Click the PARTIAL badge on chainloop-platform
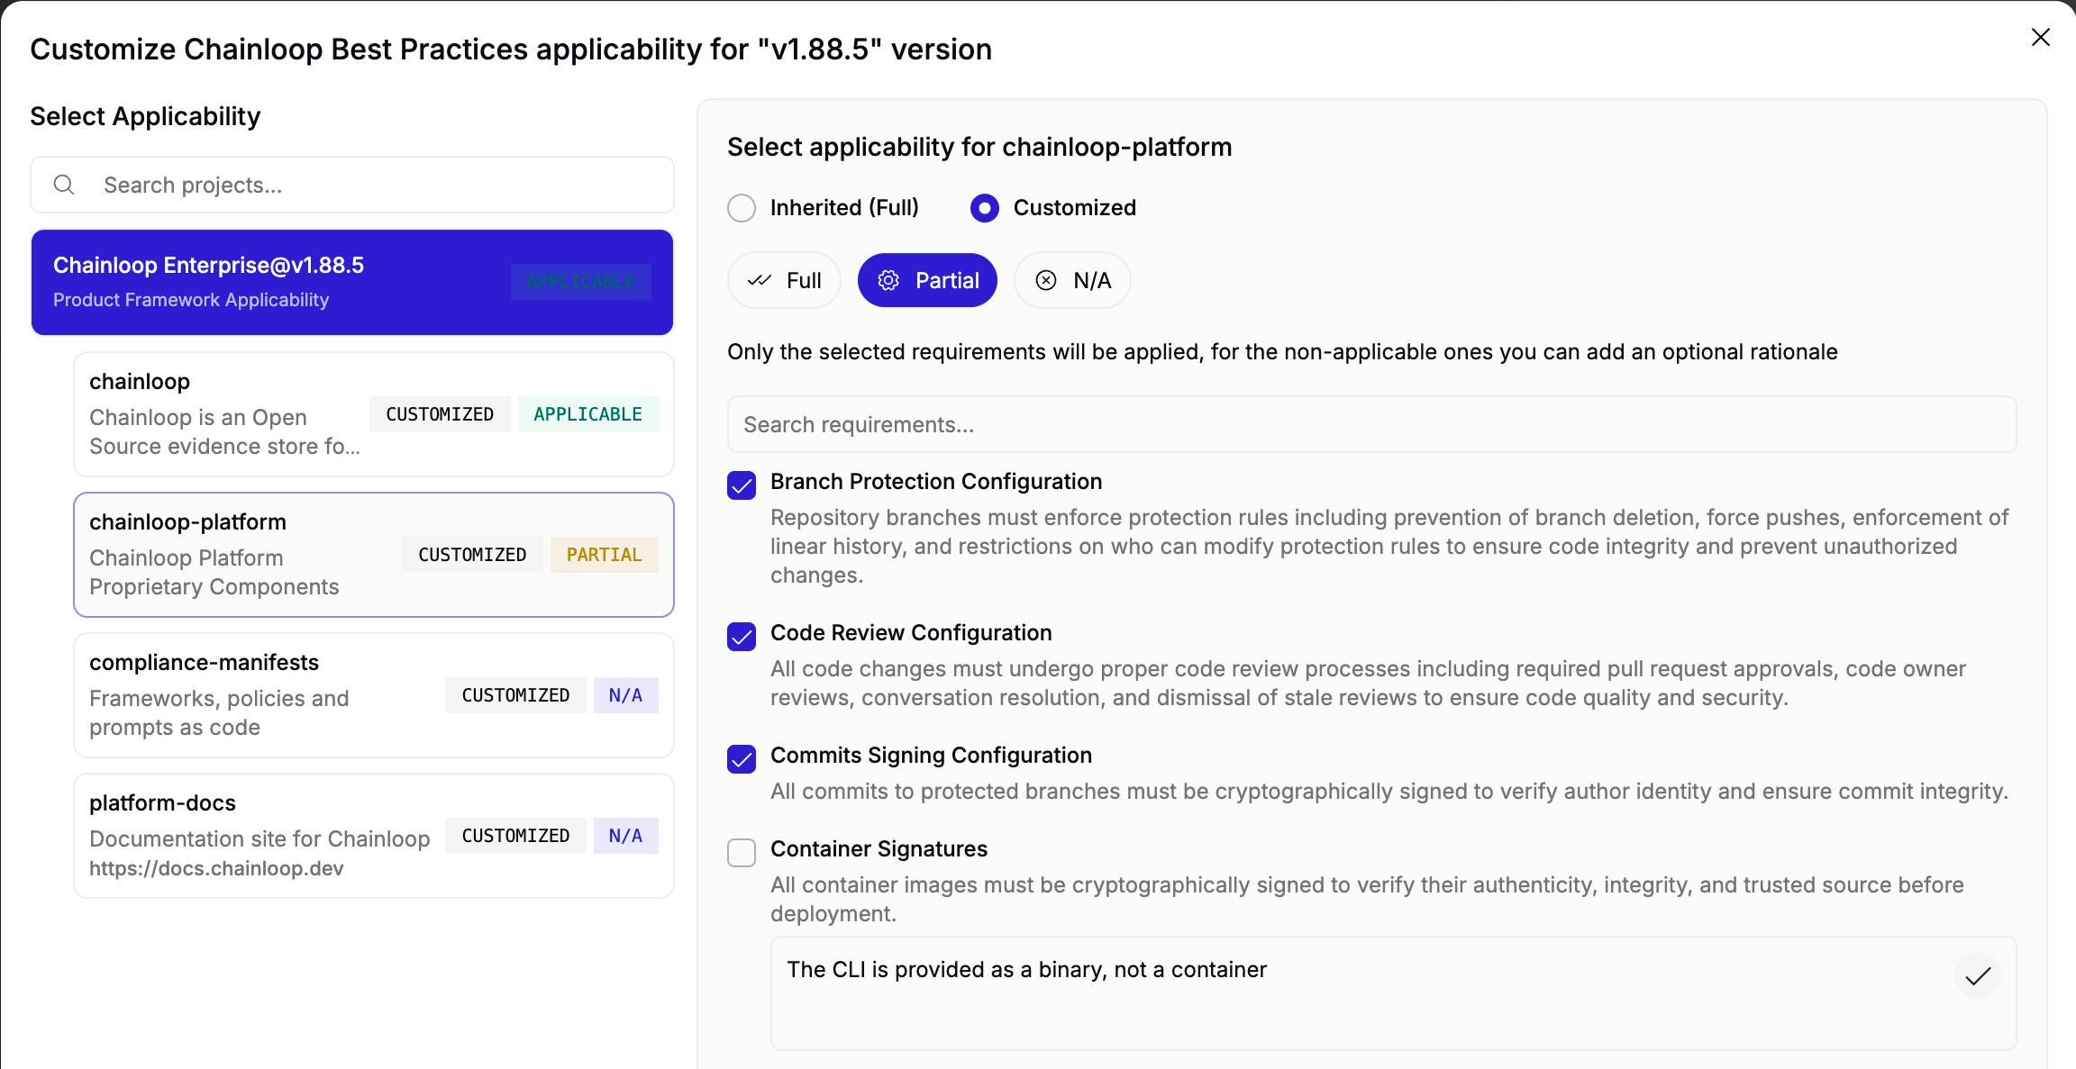Screen dimensions: 2076x1069 [605, 555]
